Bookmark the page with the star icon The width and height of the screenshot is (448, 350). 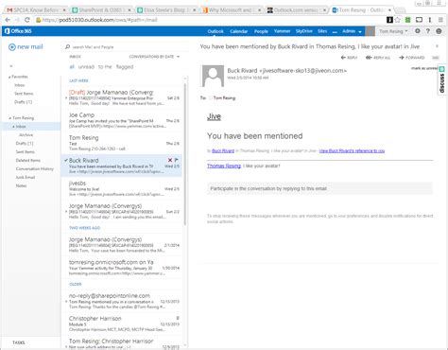coord(398,20)
